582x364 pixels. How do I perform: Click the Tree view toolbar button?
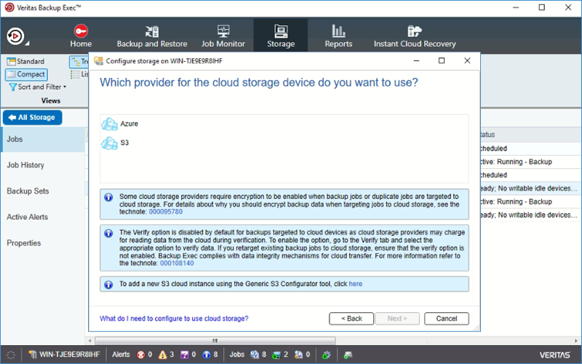point(79,62)
